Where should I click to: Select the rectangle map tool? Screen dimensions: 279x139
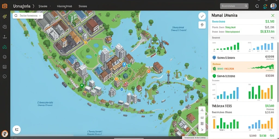click(x=202, y=117)
